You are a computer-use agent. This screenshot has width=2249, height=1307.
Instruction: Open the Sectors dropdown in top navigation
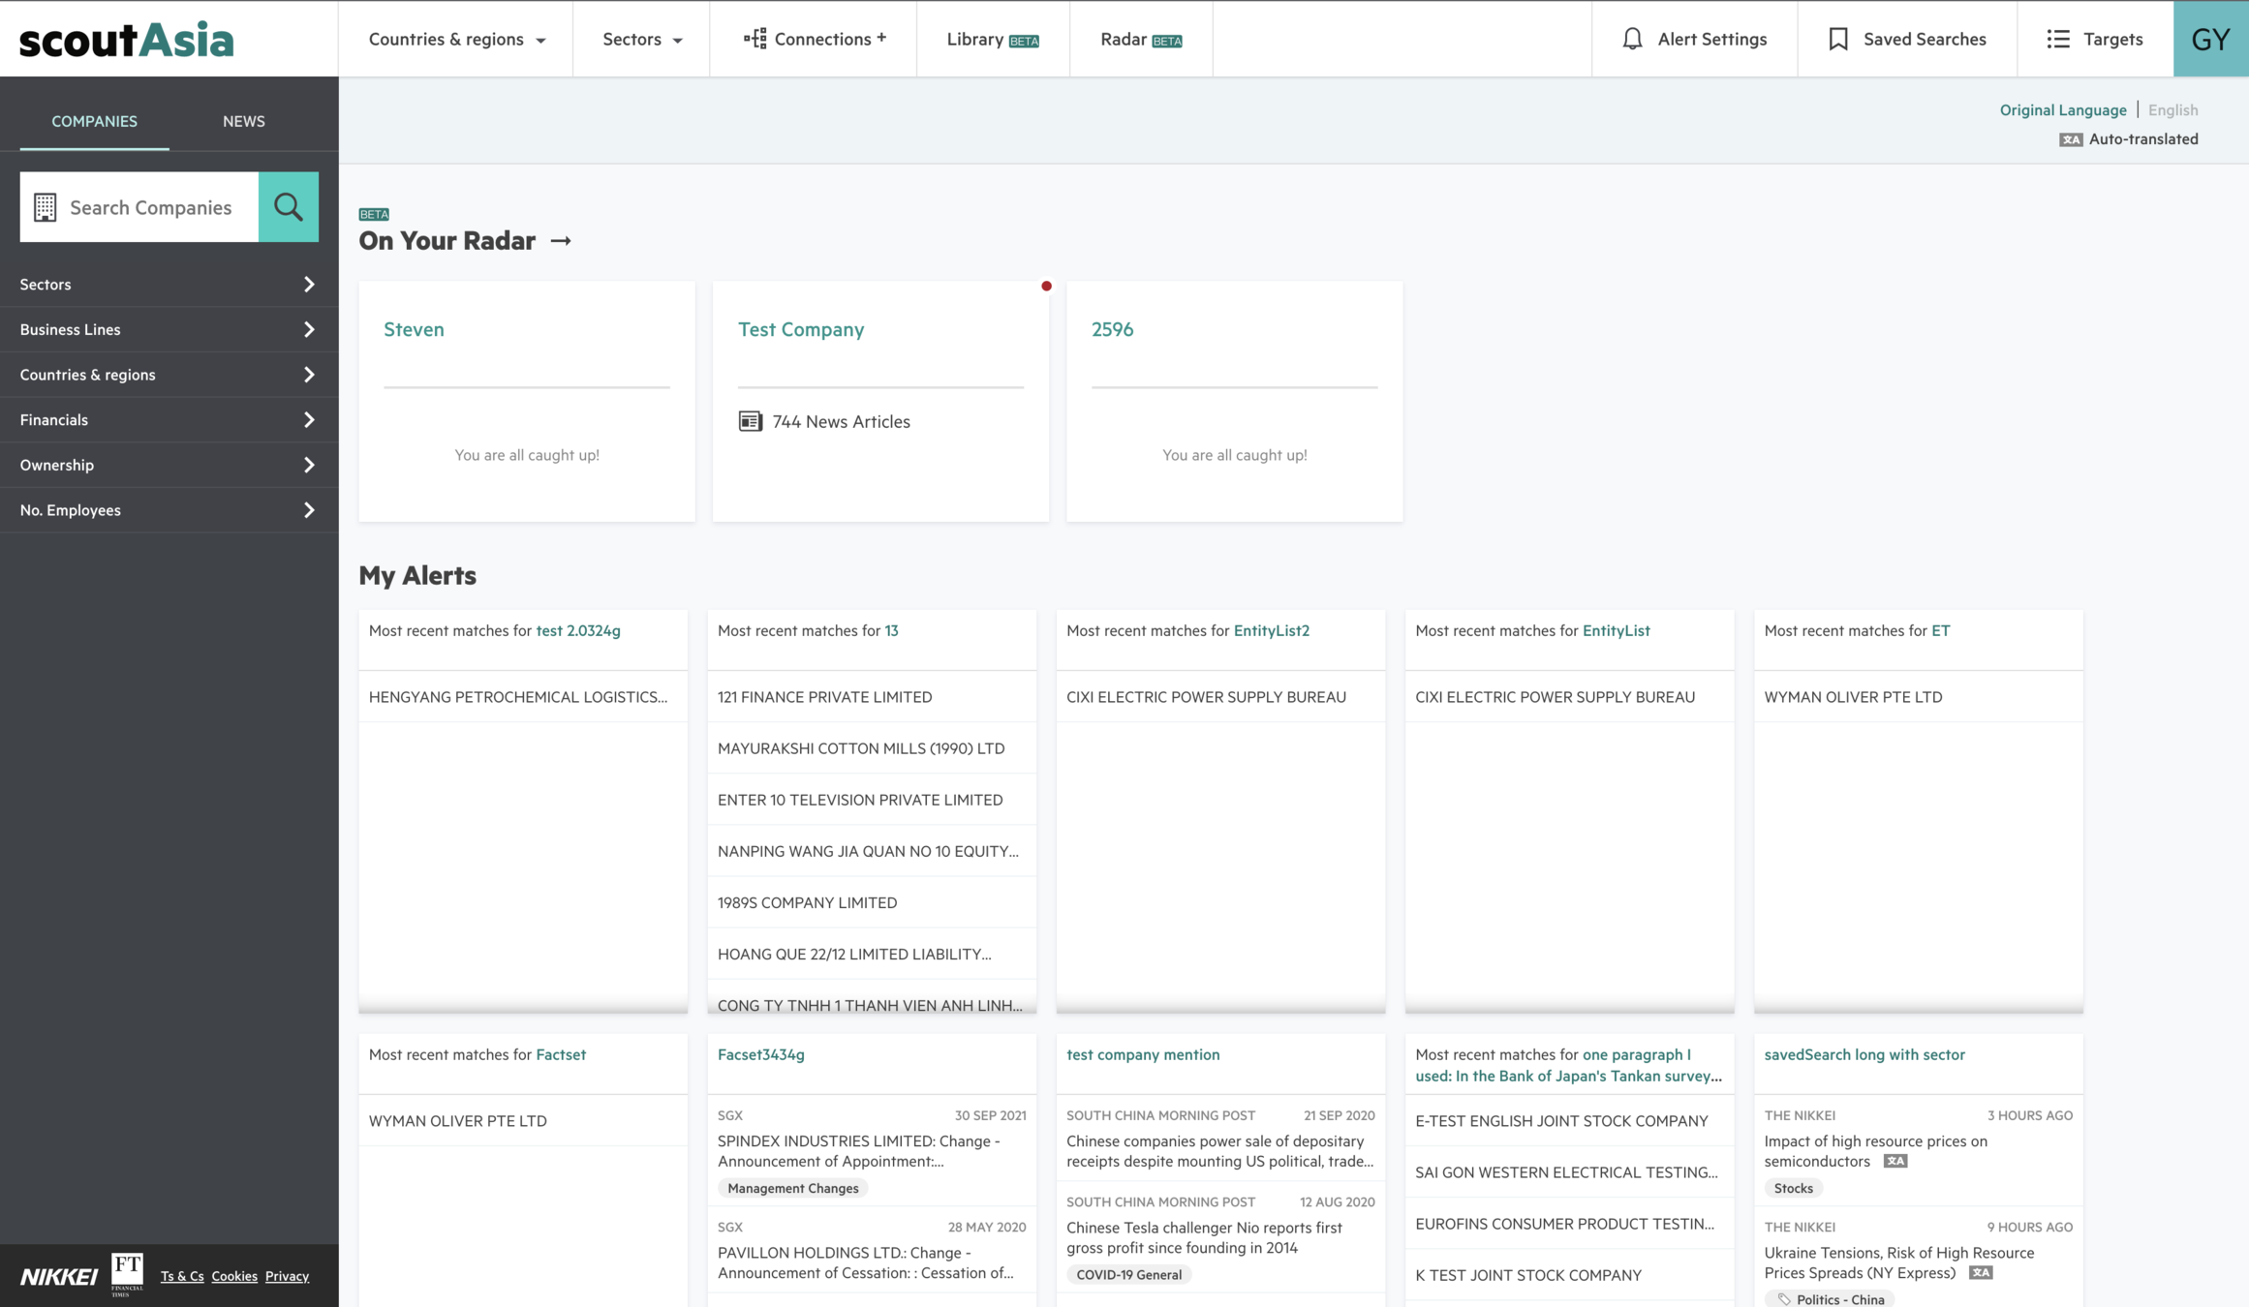tap(641, 39)
